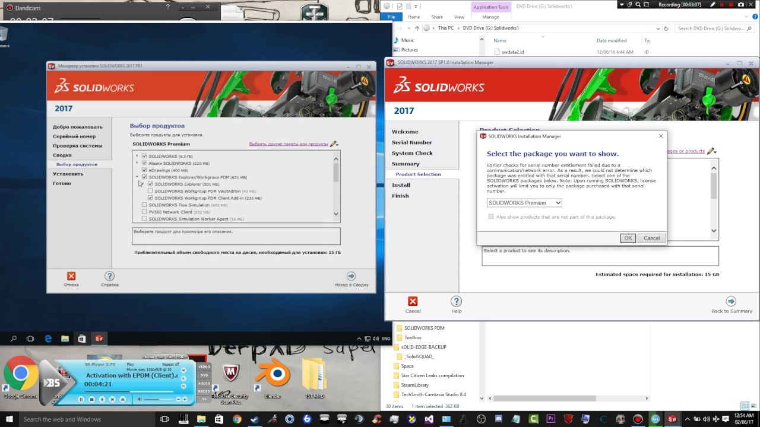Open the Share ribbon tab in Explorer
This screenshot has width=760, height=427.
coord(437,17)
